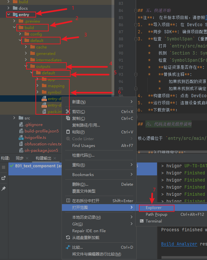Expand the cache folder
The width and height of the screenshot is (207, 260).
coord(26,47)
